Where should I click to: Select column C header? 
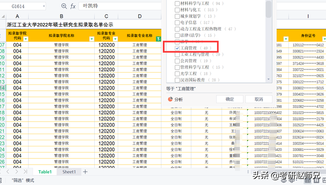click(106, 16)
